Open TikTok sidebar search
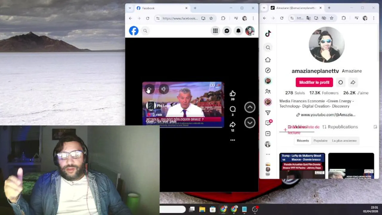Viewport: 382px width, 215px height. 268,47
